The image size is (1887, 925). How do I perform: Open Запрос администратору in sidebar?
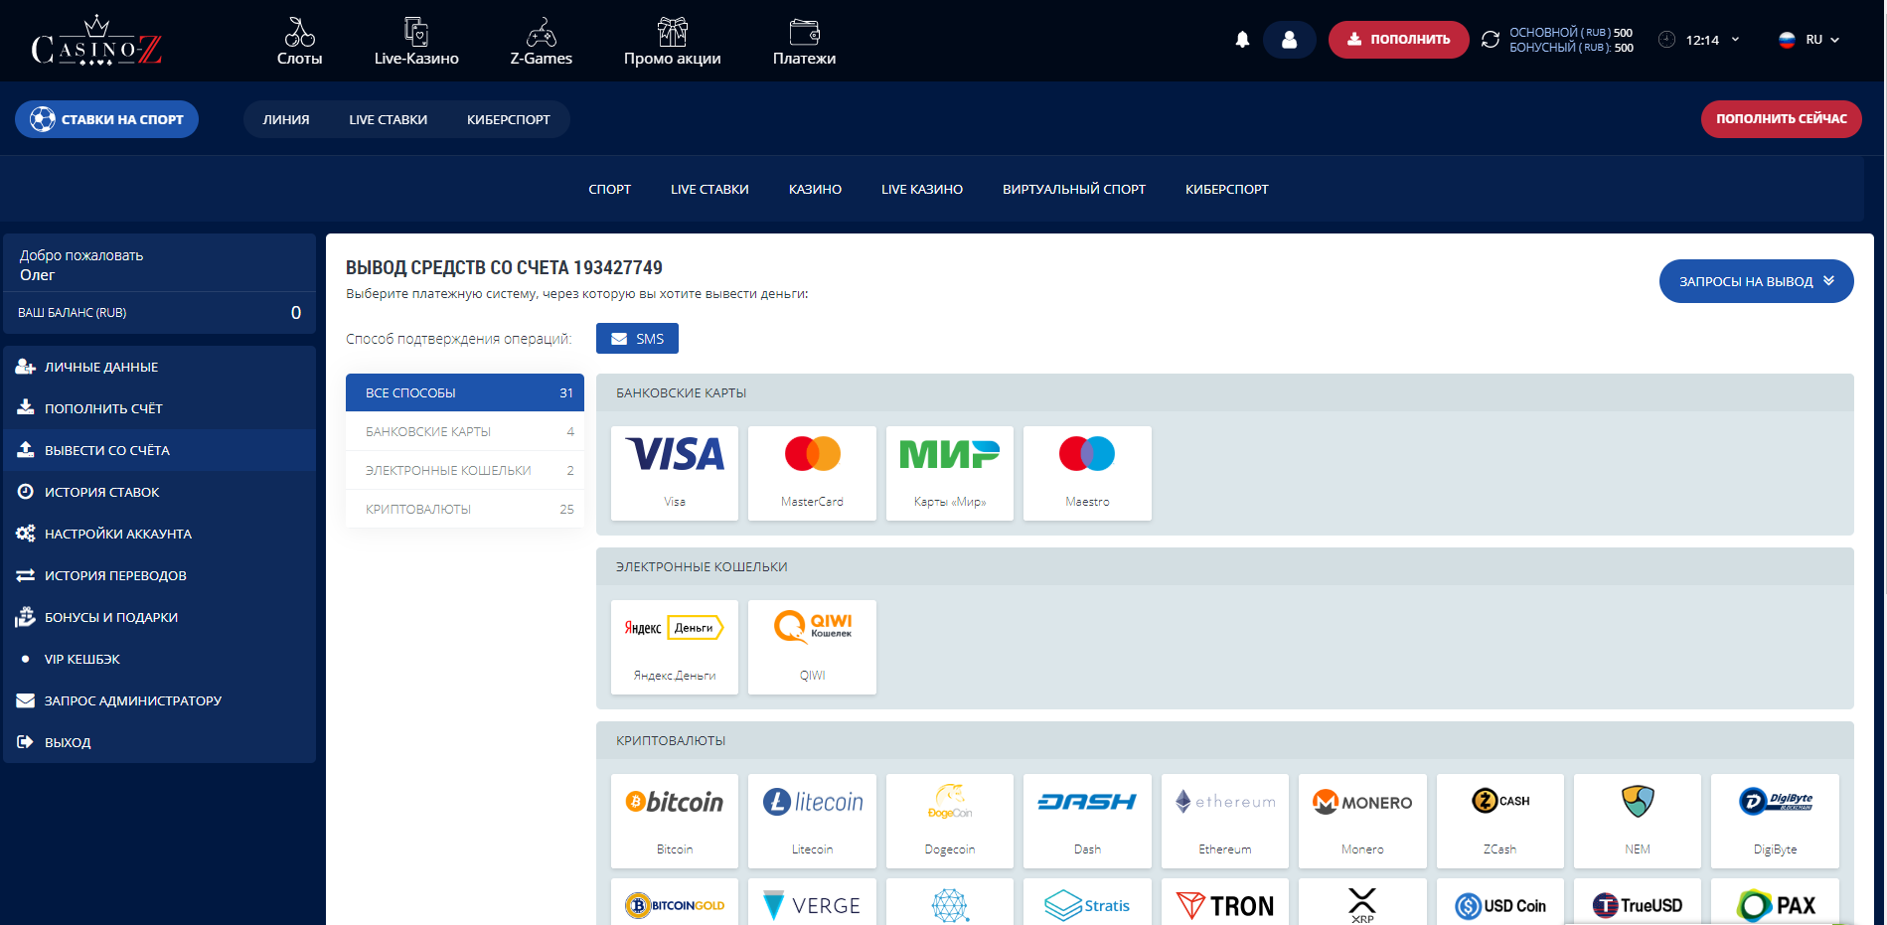click(160, 700)
